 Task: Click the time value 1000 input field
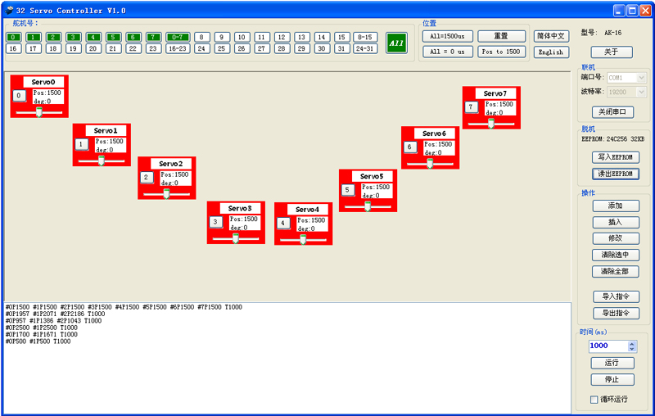point(608,346)
